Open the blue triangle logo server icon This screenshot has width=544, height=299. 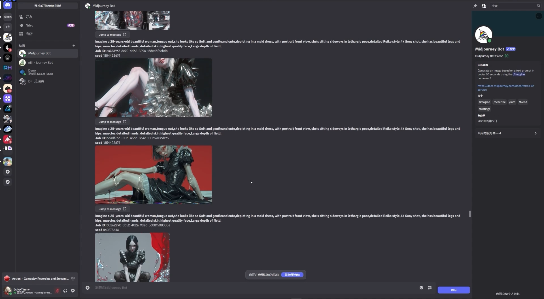click(8, 109)
